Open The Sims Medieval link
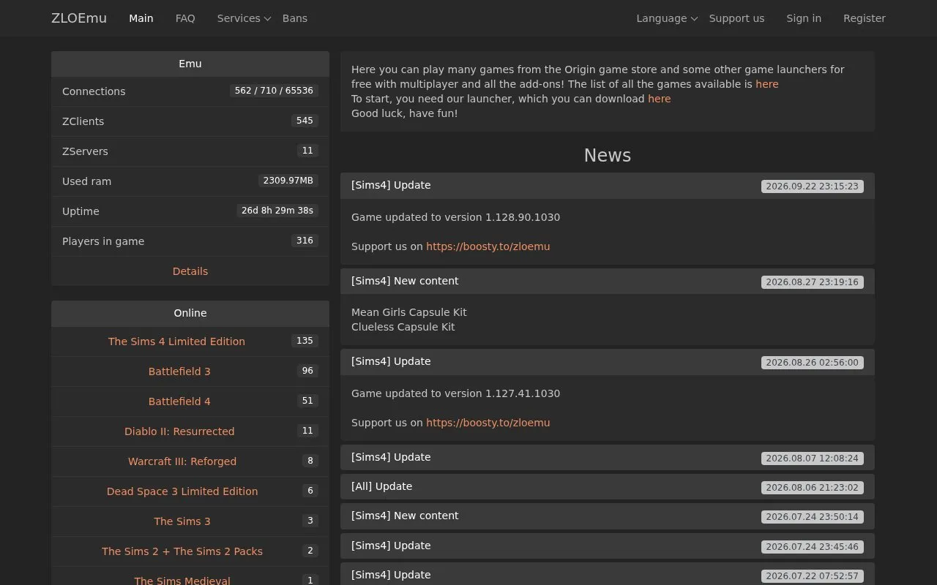The width and height of the screenshot is (937, 585). coord(182,581)
